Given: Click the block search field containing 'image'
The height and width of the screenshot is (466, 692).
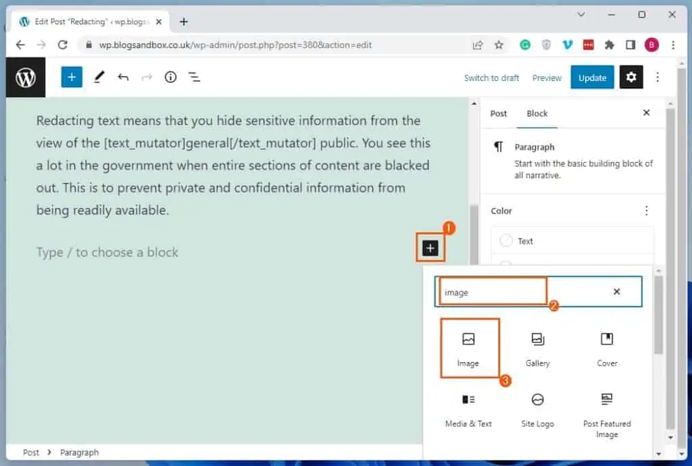Looking at the screenshot, I should pos(520,292).
